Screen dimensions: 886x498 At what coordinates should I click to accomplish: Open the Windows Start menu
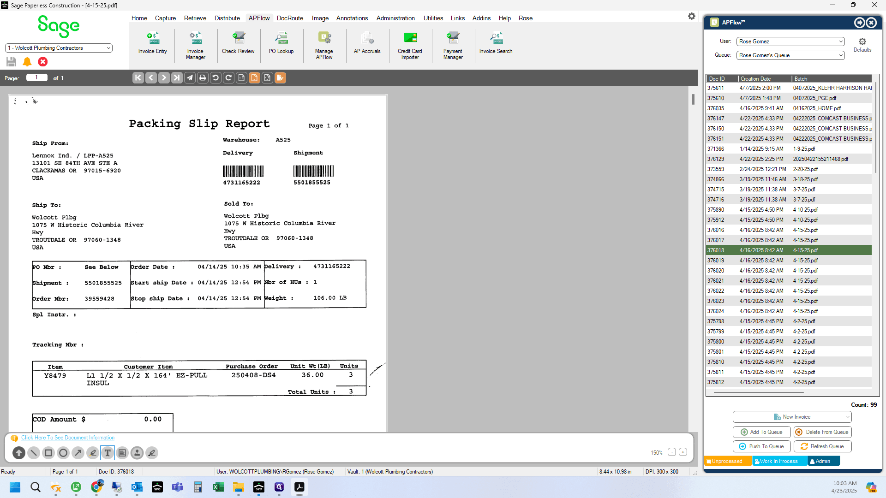coord(15,487)
